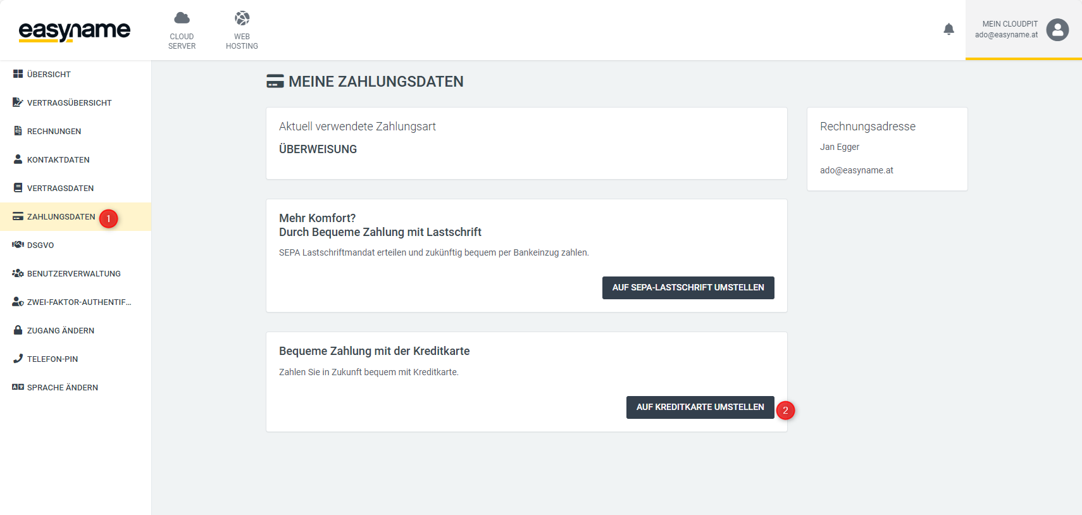Open Benutzerverwaltung in sidebar

pos(73,273)
